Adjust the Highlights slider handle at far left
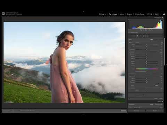Image resolution: width=167 pixels, height=125 pixels. click(136, 53)
